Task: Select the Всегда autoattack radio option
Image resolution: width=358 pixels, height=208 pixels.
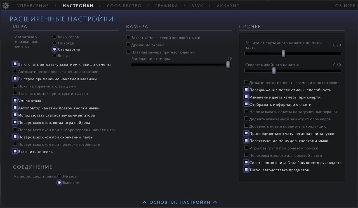Action: click(x=55, y=55)
